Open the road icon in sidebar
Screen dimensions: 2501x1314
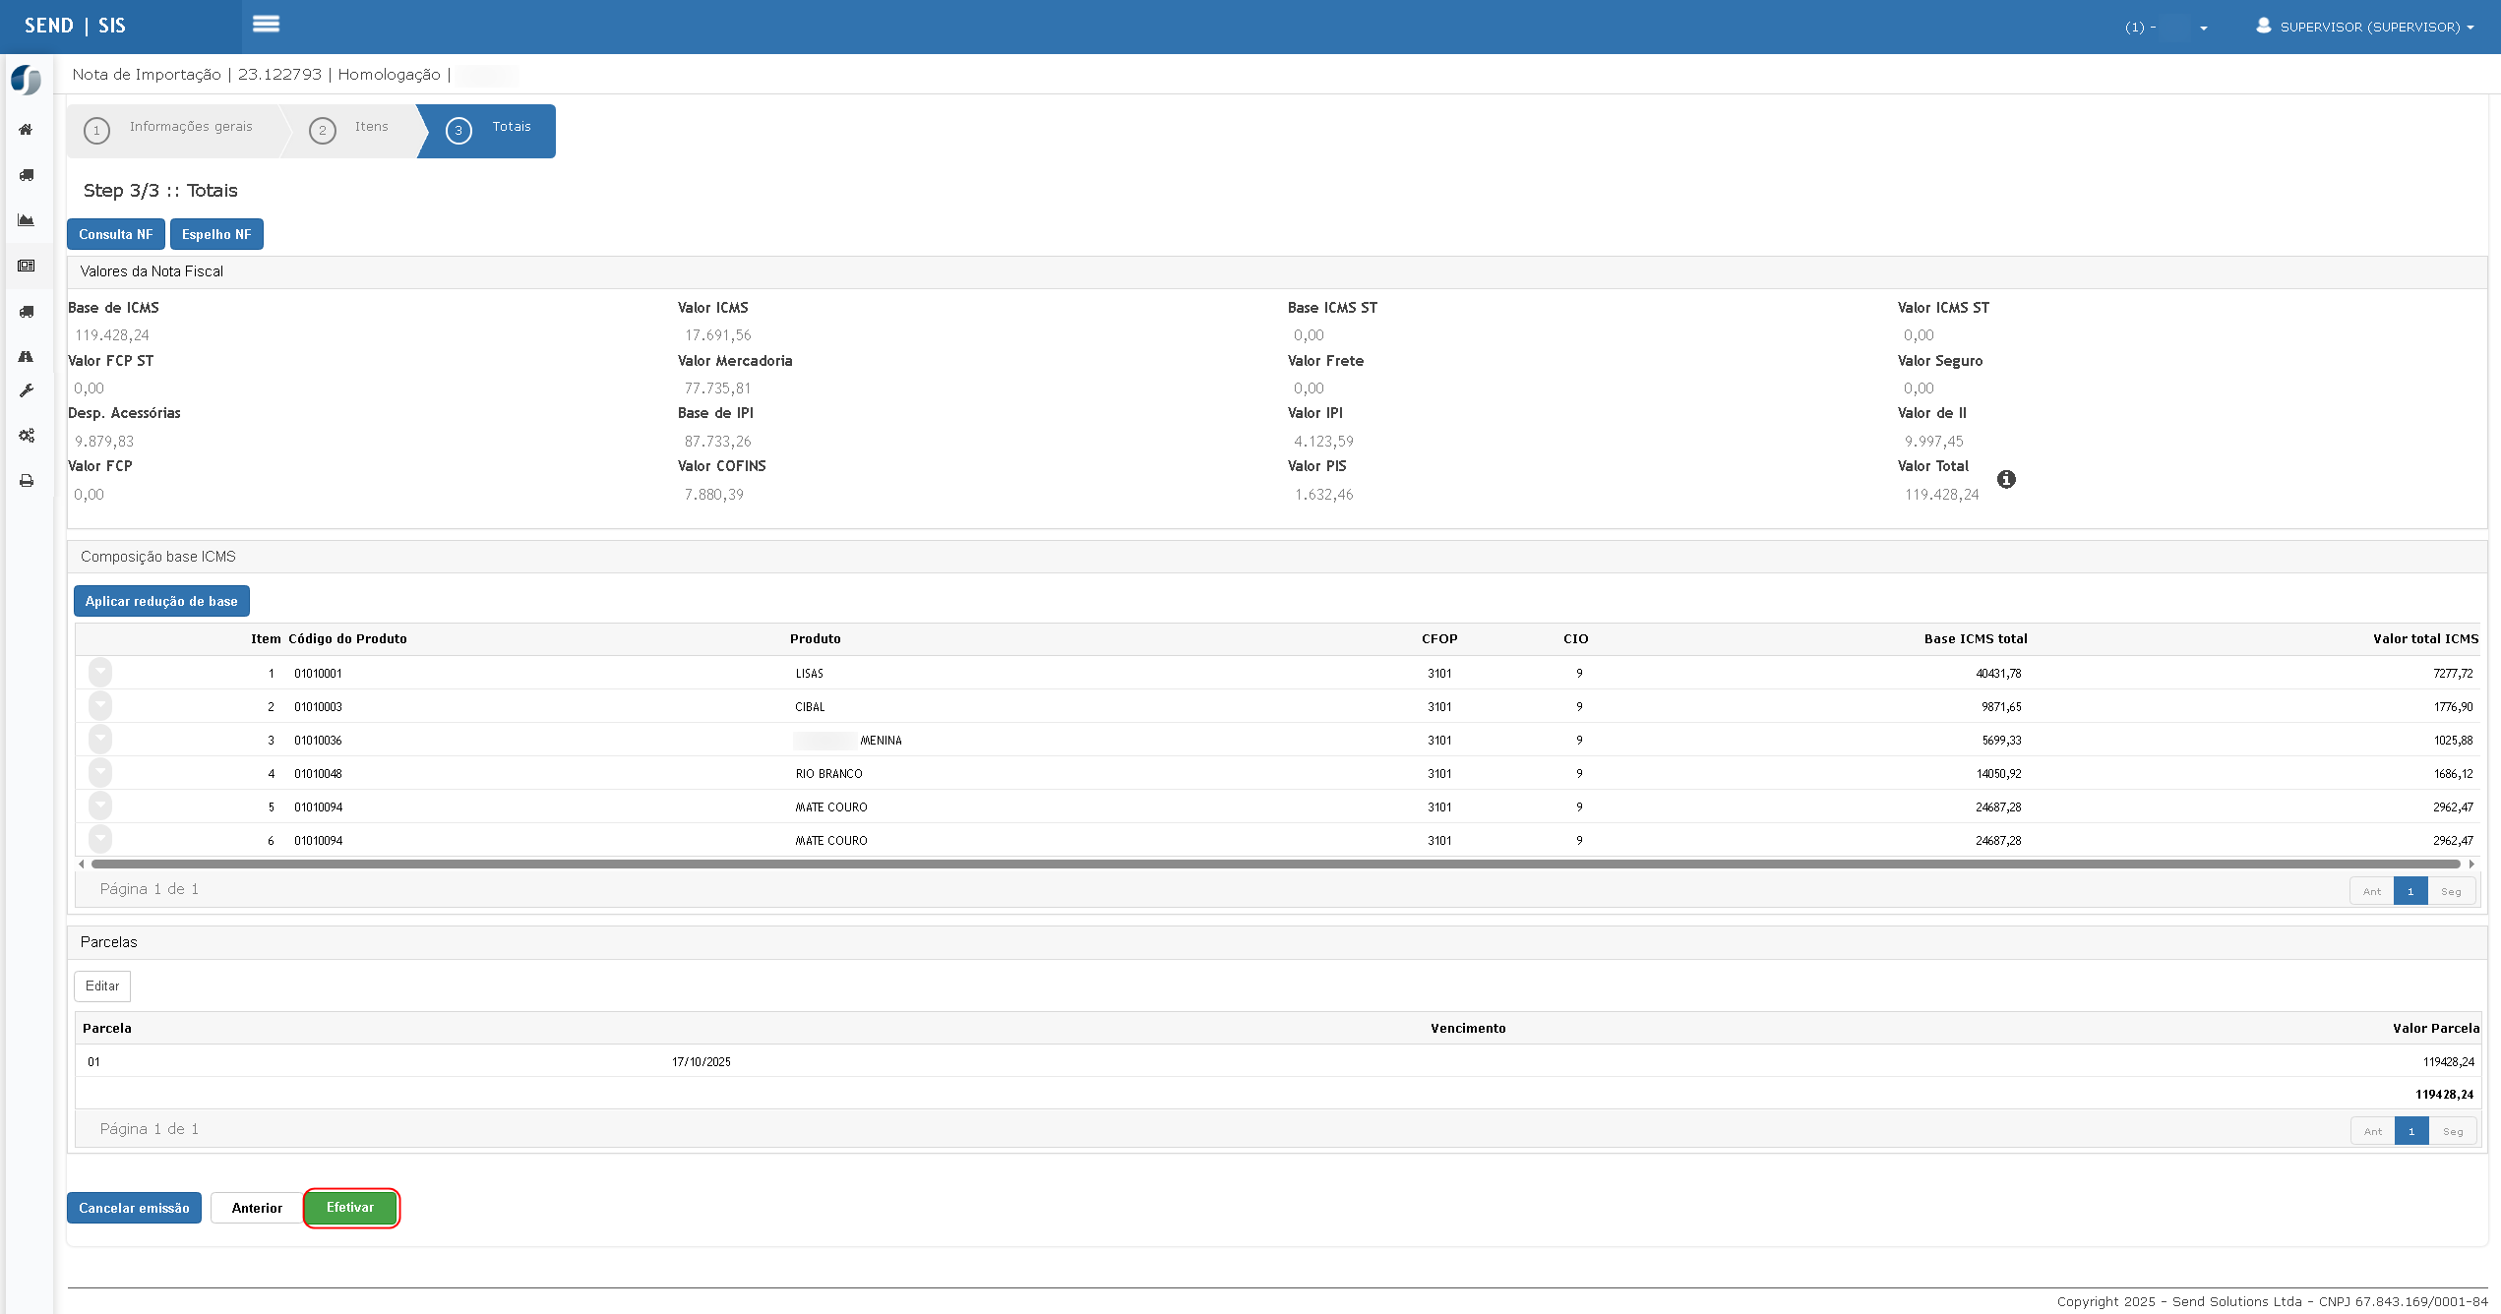point(27,356)
